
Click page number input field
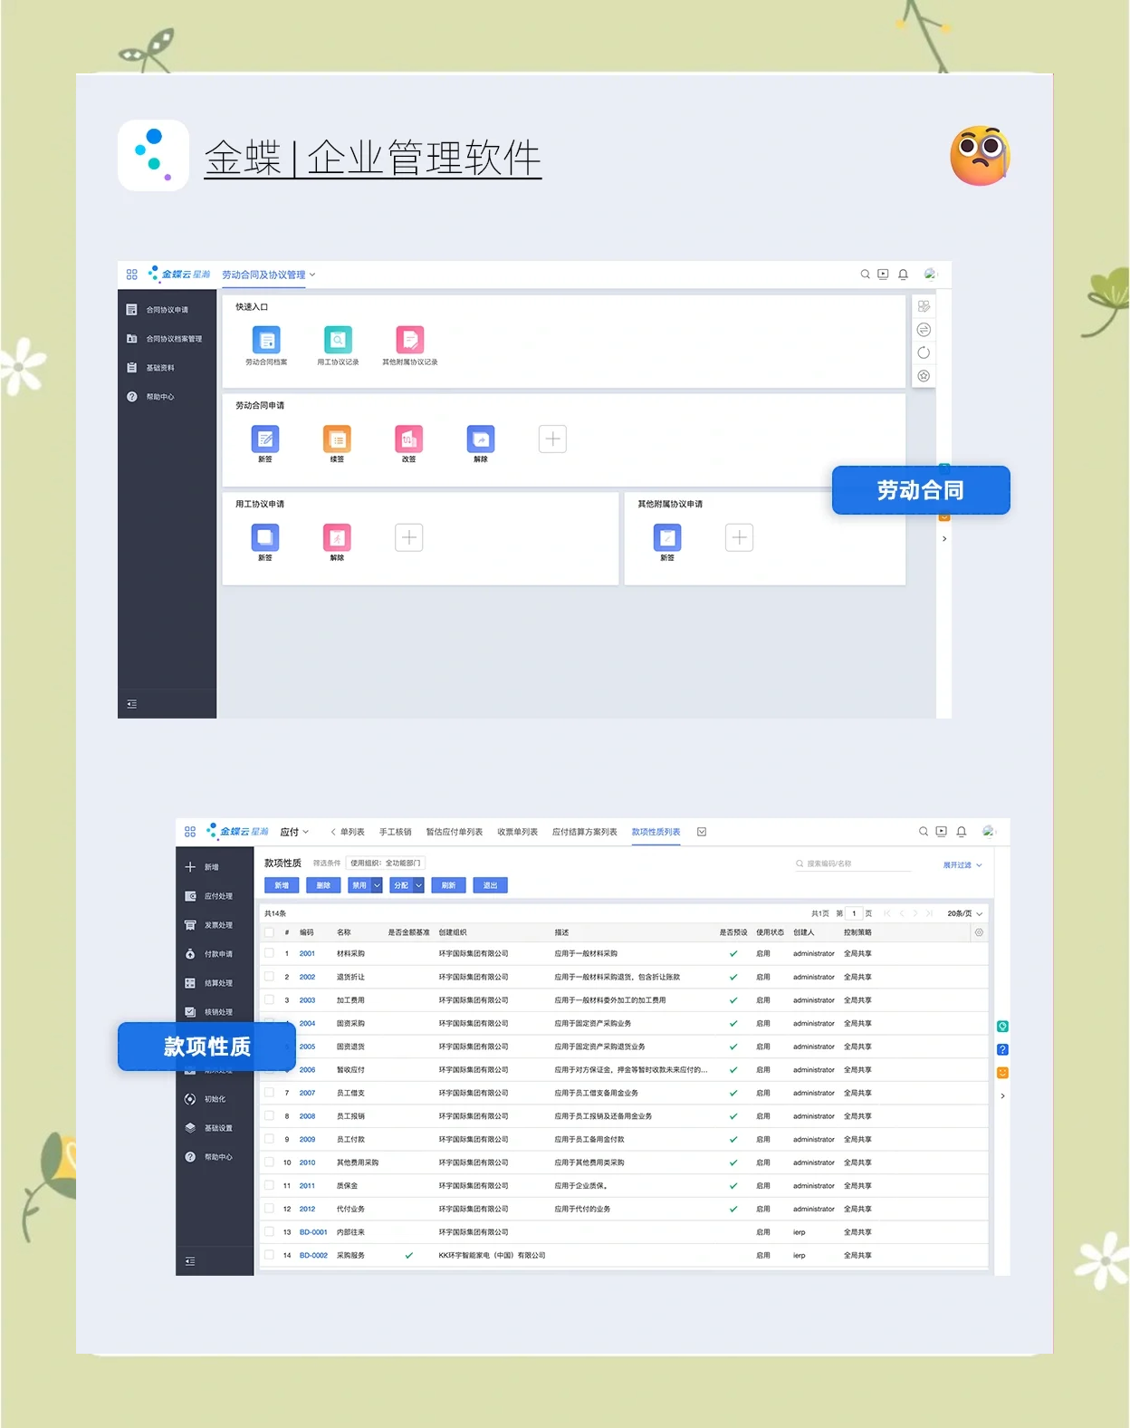tap(854, 913)
